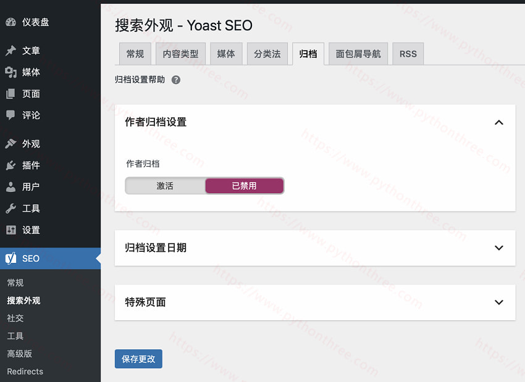Open 常规 under the SEO submenu
Viewport: 525px width, 382px height.
pos(15,283)
